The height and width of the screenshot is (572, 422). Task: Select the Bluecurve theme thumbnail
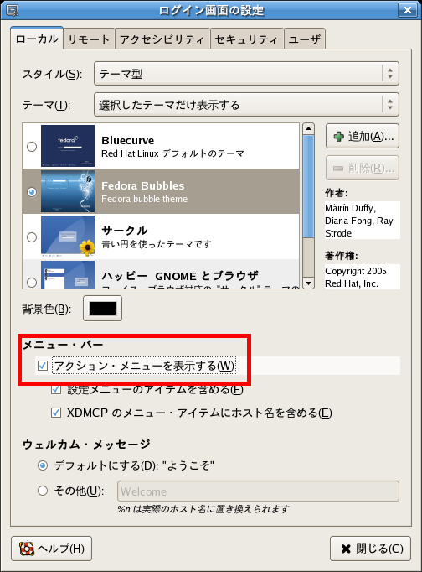(68, 146)
